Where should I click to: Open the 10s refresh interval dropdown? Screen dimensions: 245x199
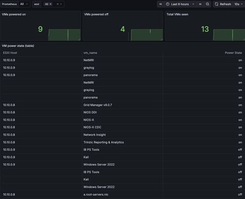click(x=238, y=4)
